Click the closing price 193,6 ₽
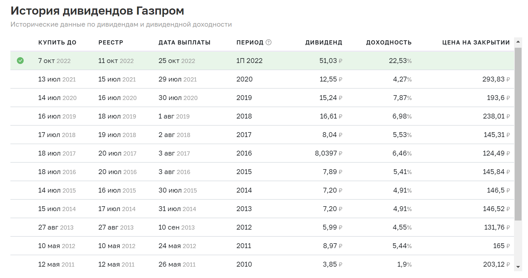Viewport: 528px width, 278px height. click(498, 98)
